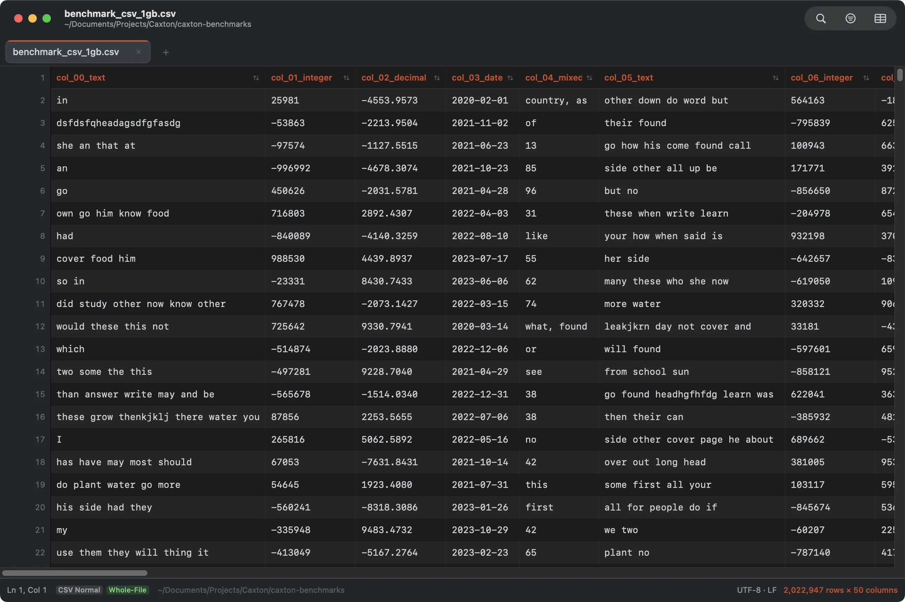This screenshot has height=602, width=905.
Task: Click the rows × columns count in status bar
Action: pos(840,590)
